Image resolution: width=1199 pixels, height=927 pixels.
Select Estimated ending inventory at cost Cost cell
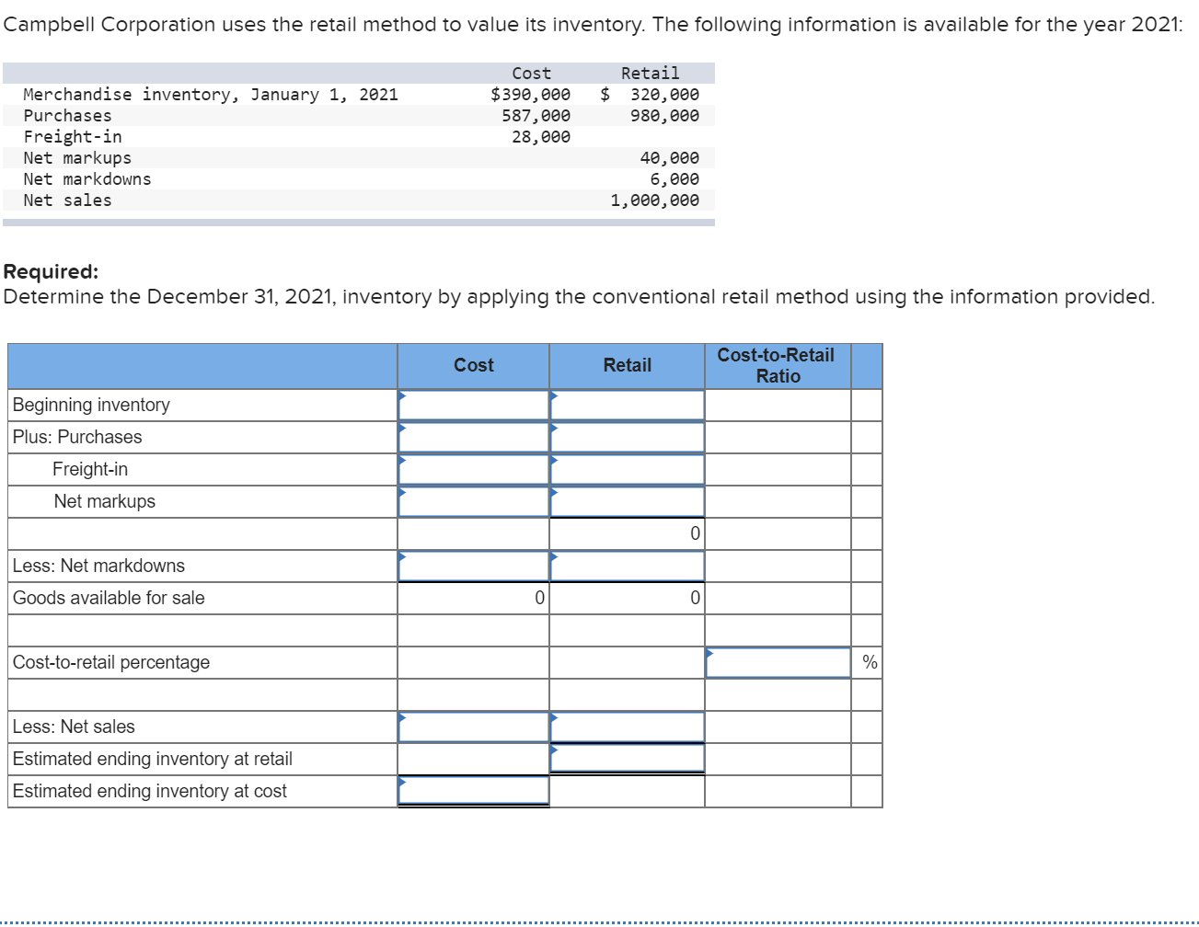point(474,791)
